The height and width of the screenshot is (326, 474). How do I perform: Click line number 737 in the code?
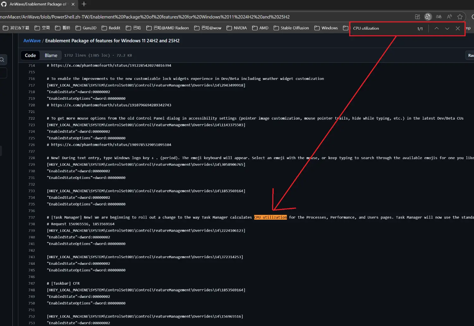pos(32,217)
